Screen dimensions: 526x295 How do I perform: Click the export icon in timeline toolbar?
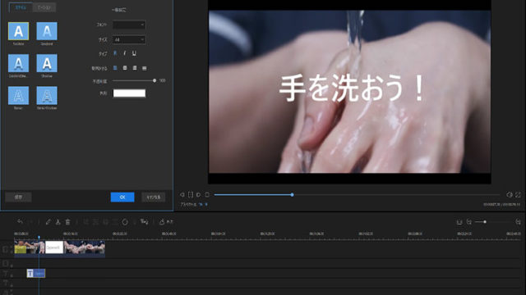[166, 222]
